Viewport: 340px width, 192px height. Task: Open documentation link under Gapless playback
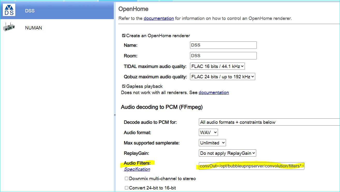click(x=214, y=93)
